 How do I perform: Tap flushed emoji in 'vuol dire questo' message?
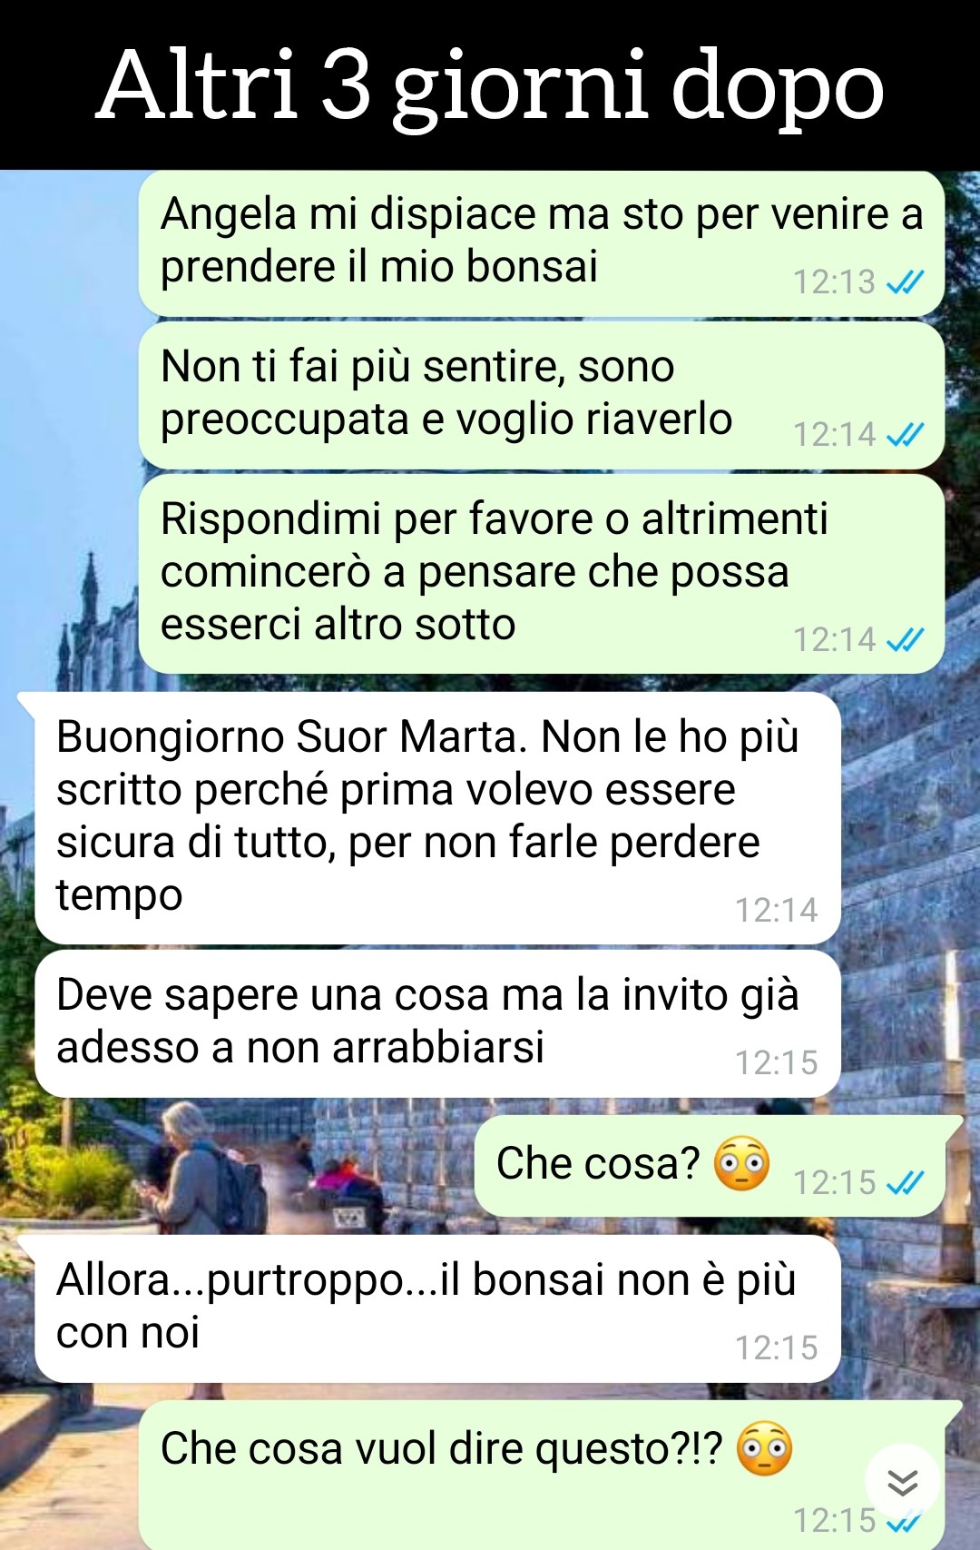[x=764, y=1448]
